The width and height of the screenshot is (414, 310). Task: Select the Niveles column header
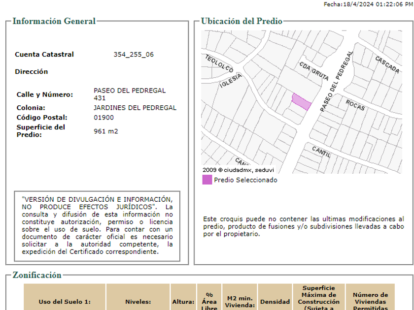tap(138, 302)
